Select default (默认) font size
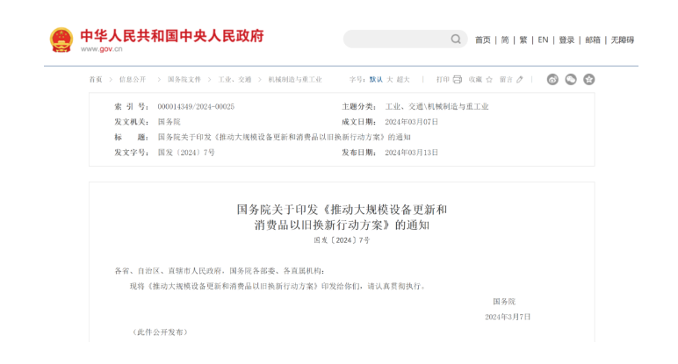The image size is (678, 364). coord(376,80)
